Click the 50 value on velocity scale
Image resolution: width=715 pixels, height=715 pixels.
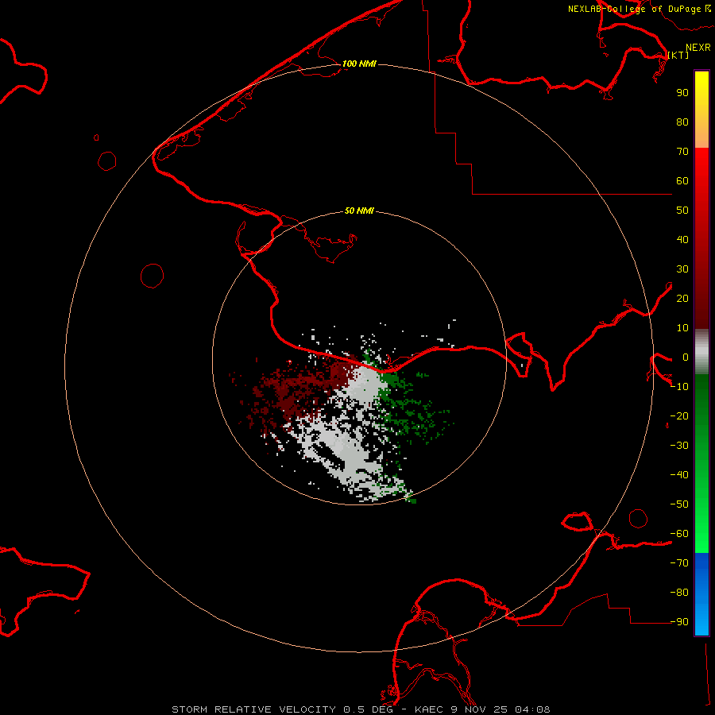[682, 211]
